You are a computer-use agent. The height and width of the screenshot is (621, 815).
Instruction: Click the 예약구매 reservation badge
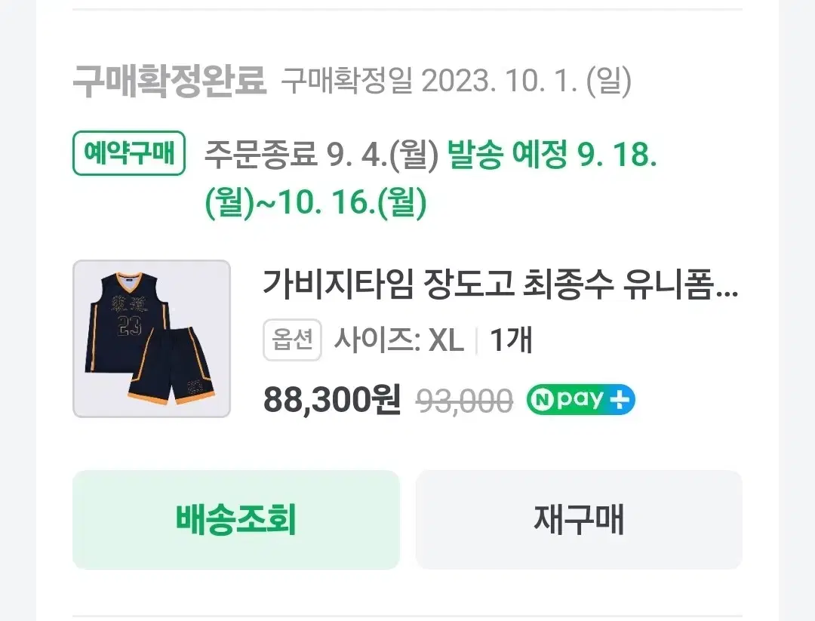click(128, 154)
